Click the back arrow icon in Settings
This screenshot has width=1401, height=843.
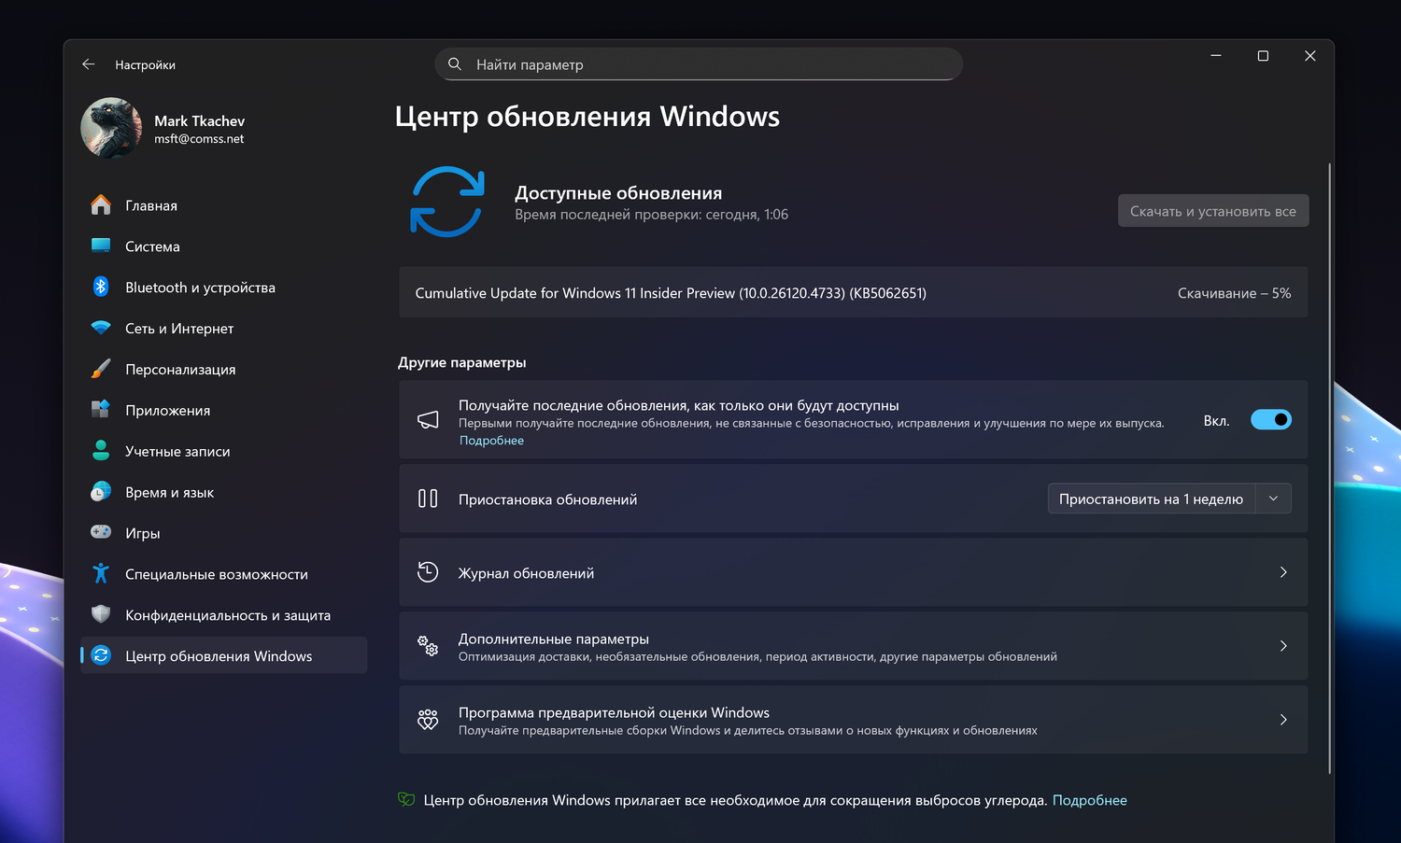coord(89,64)
